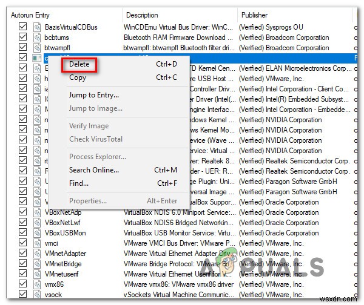The image size is (364, 305).
Task: Select the vsock entry name
Action: [x=53, y=295]
